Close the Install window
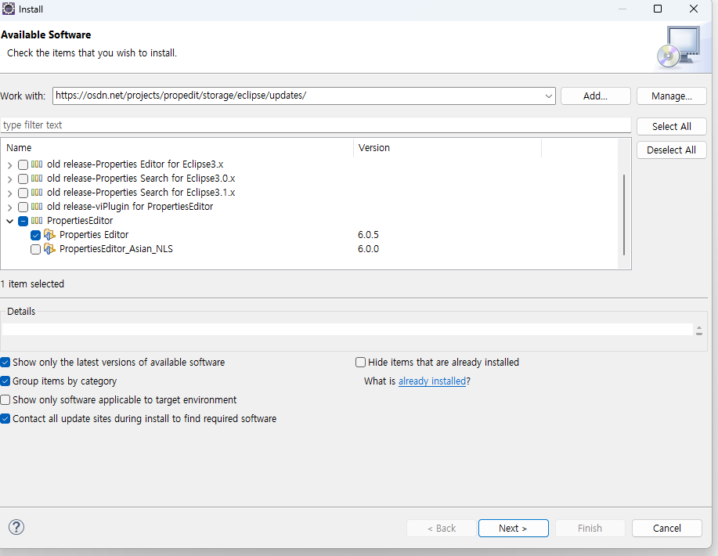Viewport: 718px width, 556px height. pyautogui.click(x=694, y=9)
